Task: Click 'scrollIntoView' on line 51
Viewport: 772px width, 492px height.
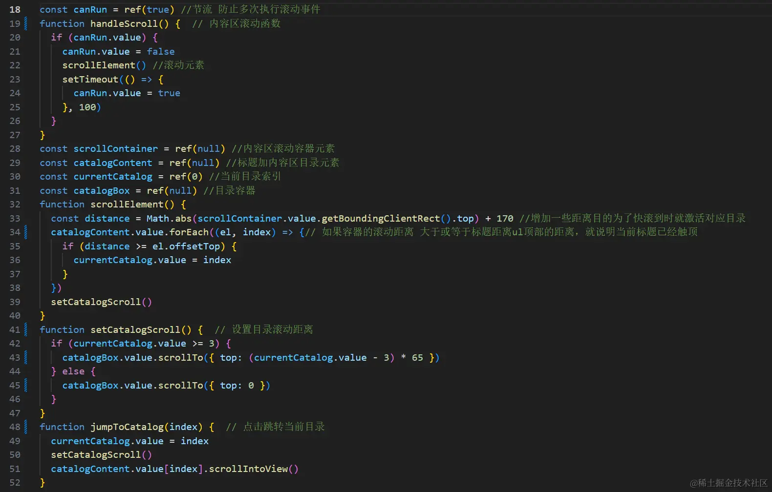Action: click(x=248, y=469)
